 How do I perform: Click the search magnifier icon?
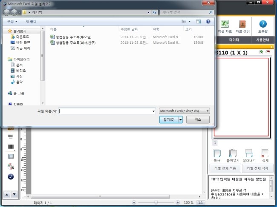click(x=211, y=12)
